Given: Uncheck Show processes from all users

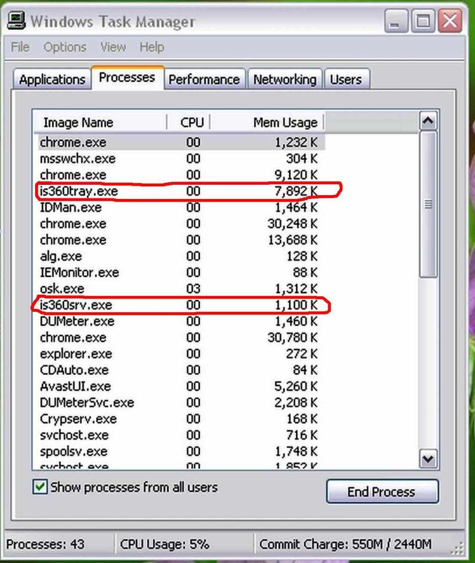Looking at the screenshot, I should (x=40, y=487).
